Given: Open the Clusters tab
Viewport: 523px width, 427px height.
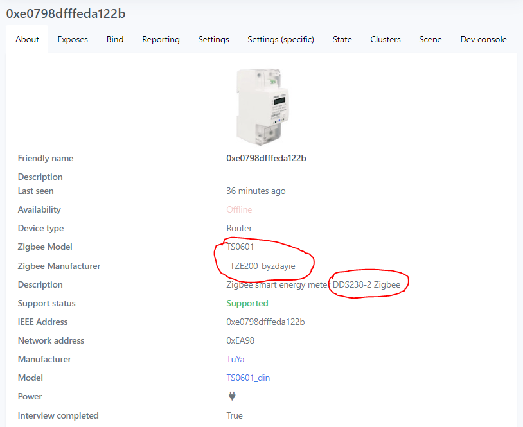Looking at the screenshot, I should (385, 39).
